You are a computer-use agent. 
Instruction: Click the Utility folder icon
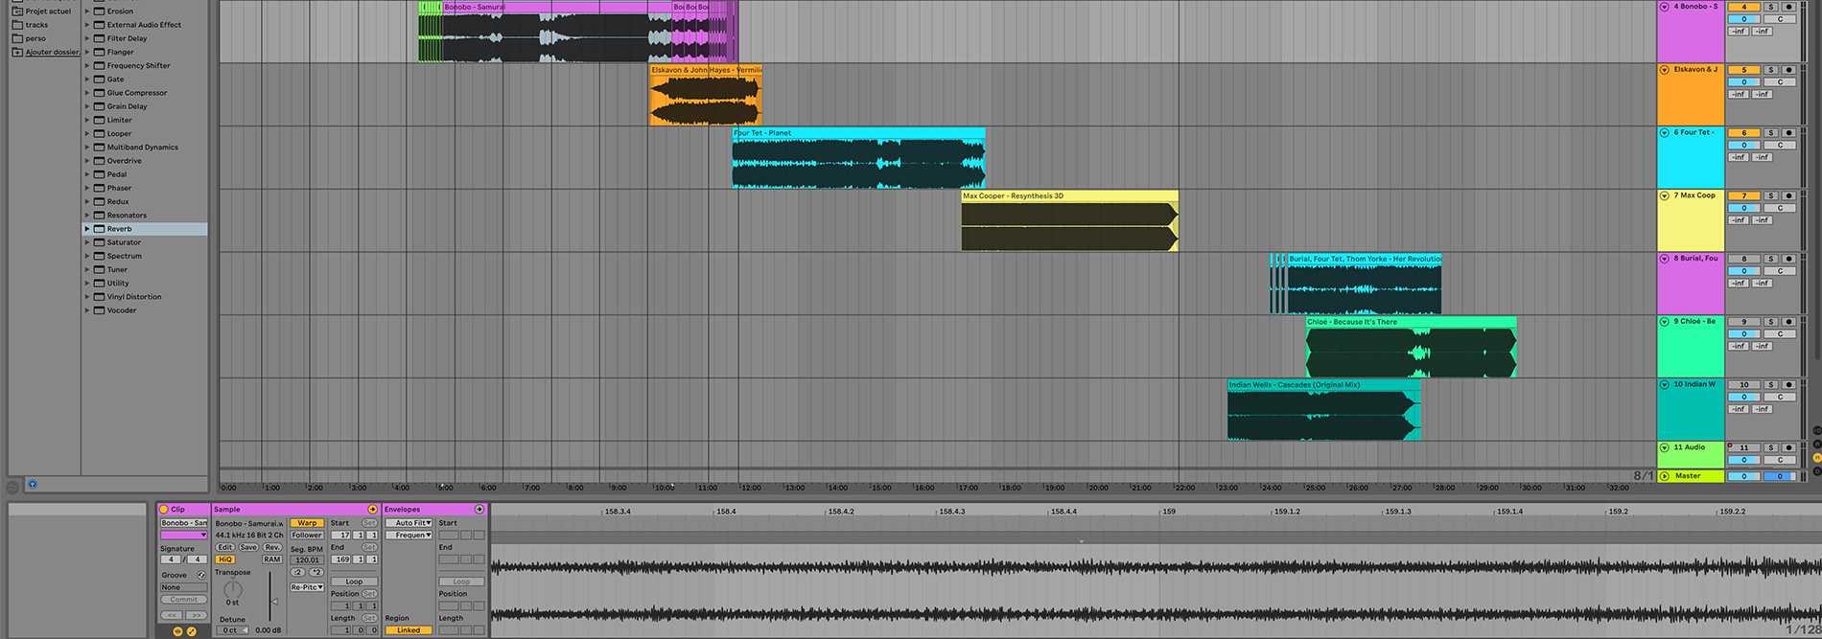point(99,284)
